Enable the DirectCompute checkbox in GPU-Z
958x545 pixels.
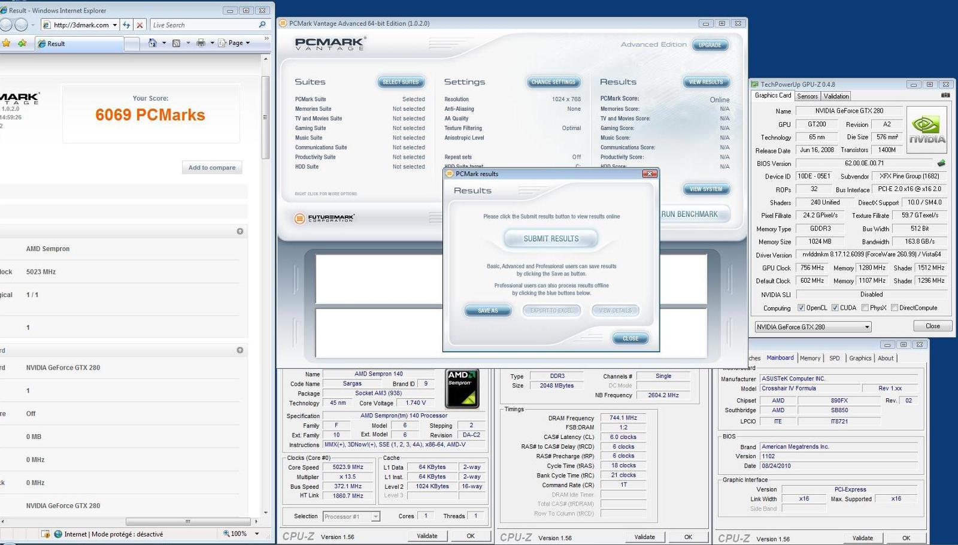pyautogui.click(x=894, y=308)
